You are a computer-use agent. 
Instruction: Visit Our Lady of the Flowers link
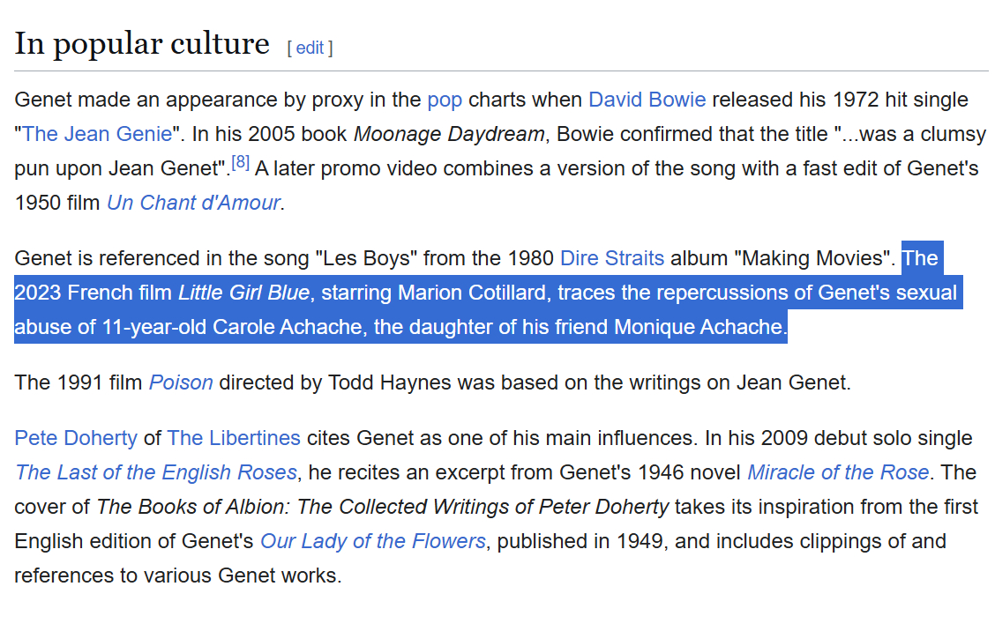pos(372,541)
